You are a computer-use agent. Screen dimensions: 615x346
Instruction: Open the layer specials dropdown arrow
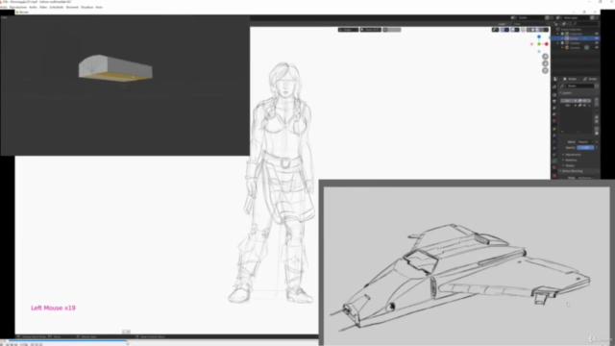click(597, 111)
